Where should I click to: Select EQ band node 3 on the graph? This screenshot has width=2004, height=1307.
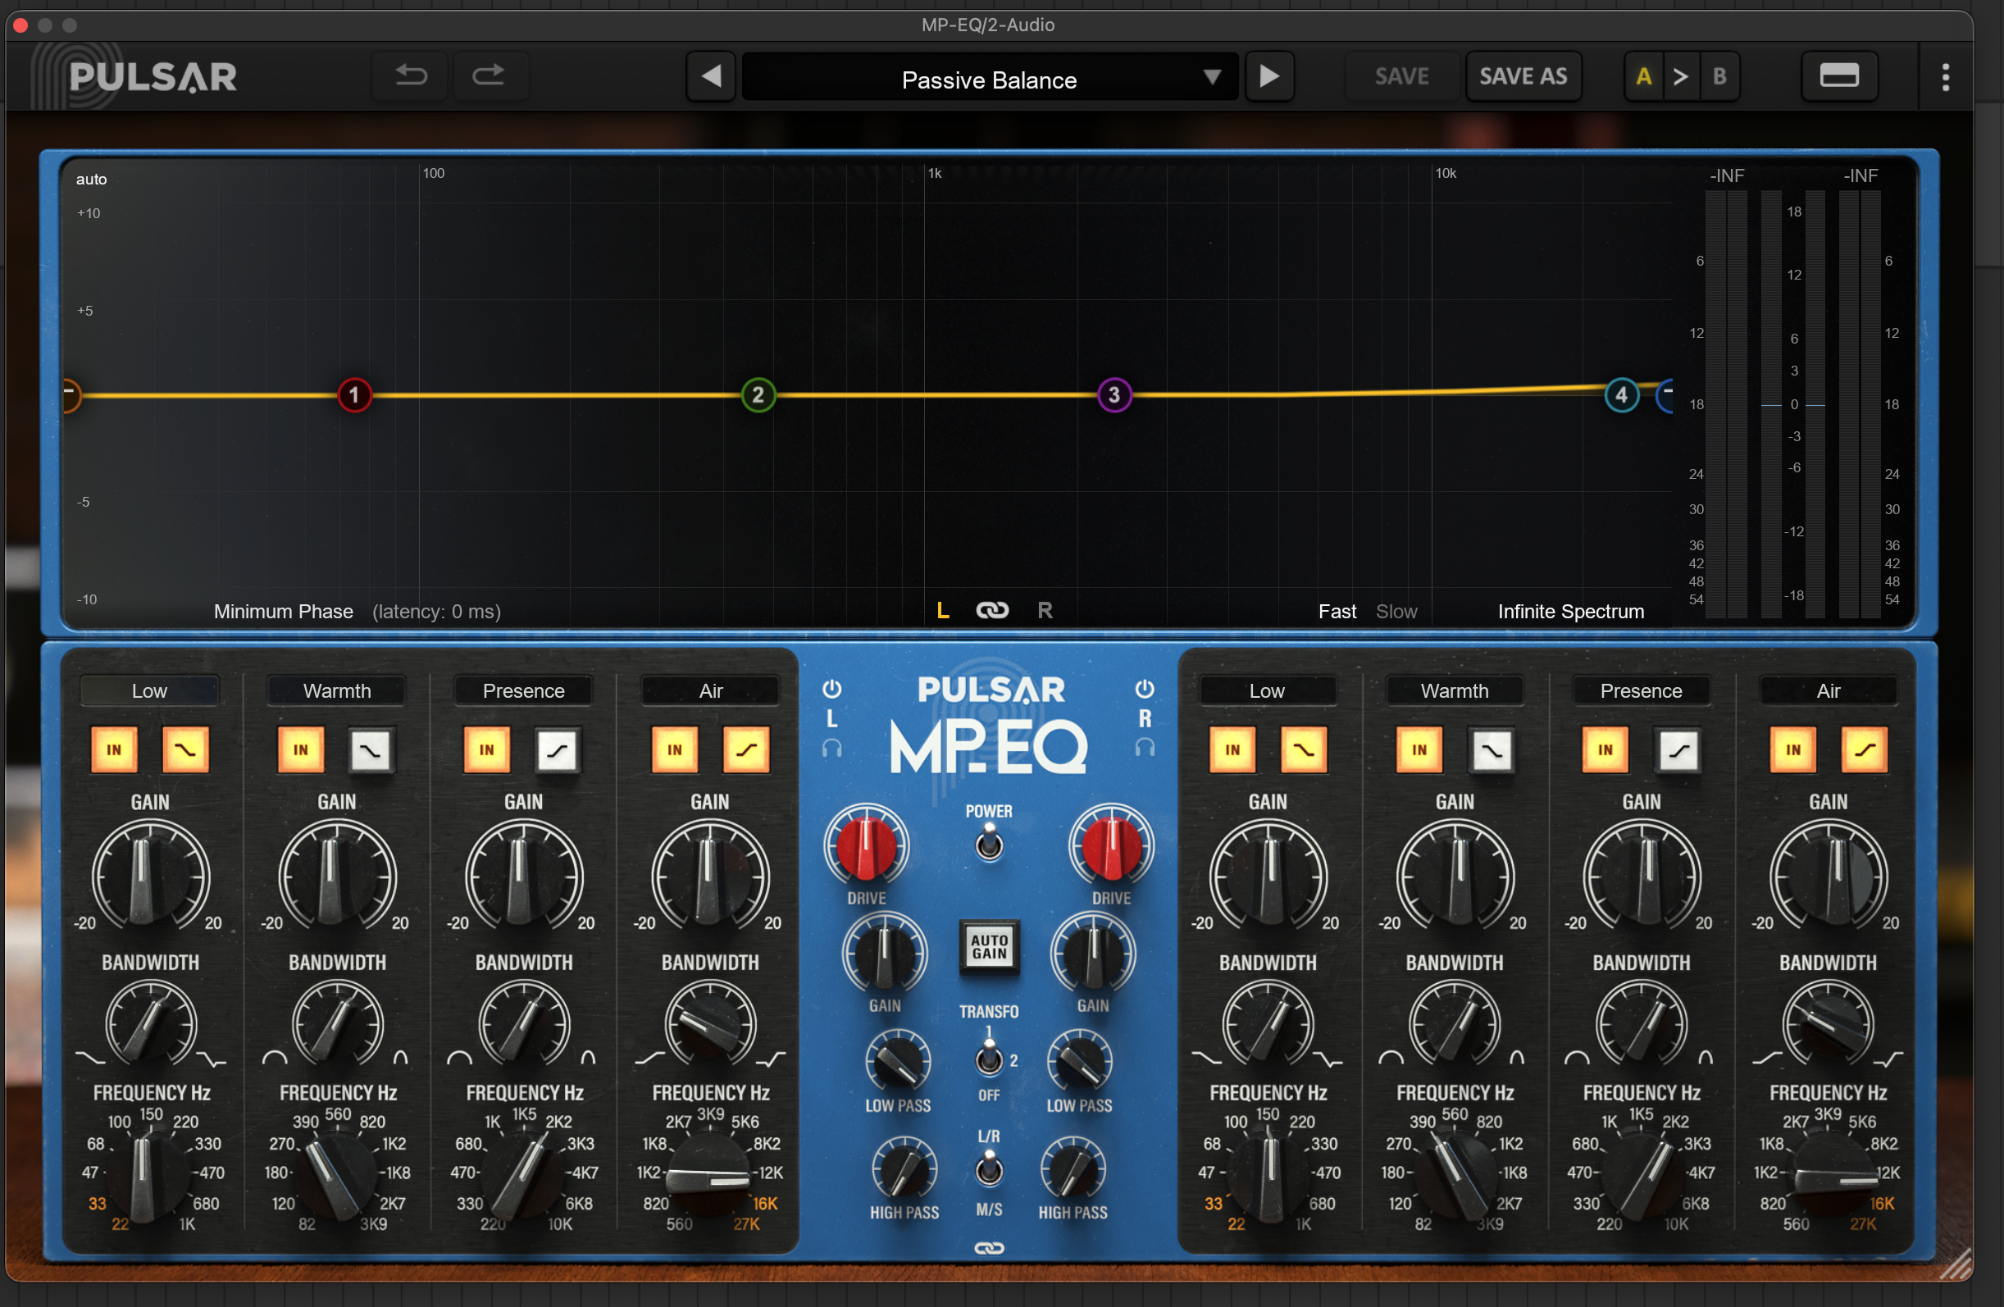[x=1114, y=395]
